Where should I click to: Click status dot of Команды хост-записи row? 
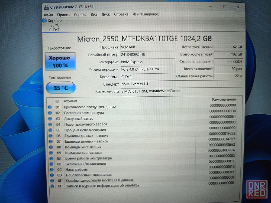[51, 153]
